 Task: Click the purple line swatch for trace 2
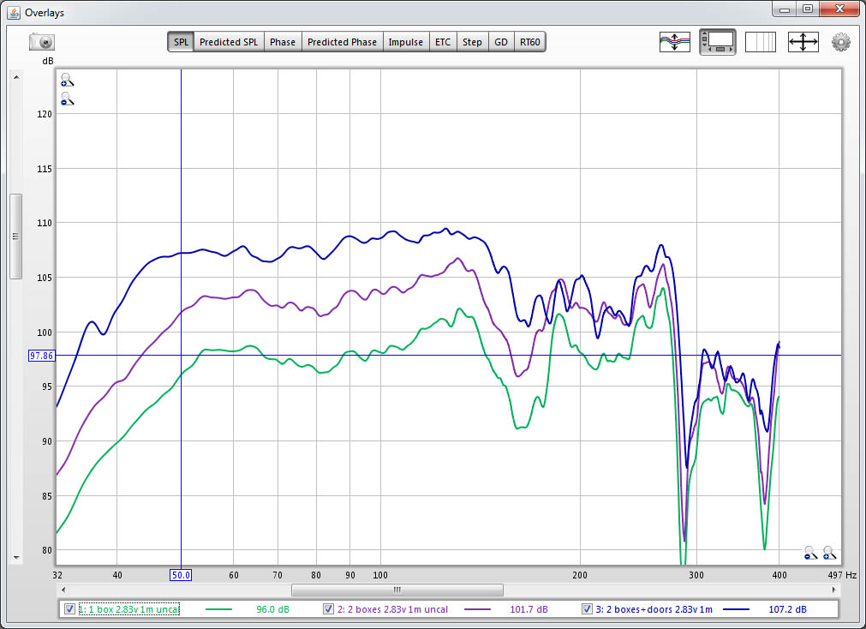tap(477, 609)
